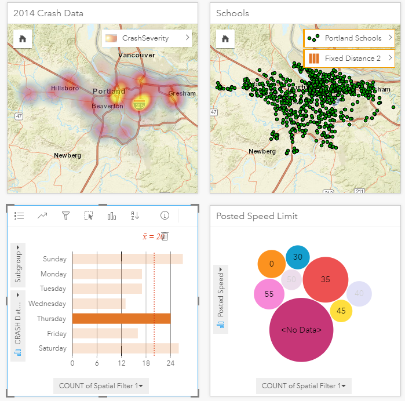Expand the CrashSeverity layer options
The width and height of the screenshot is (405, 401).
coord(187,38)
